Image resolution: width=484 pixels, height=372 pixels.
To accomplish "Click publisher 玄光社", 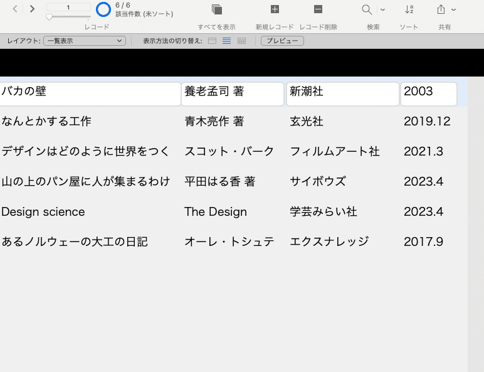I will [307, 121].
